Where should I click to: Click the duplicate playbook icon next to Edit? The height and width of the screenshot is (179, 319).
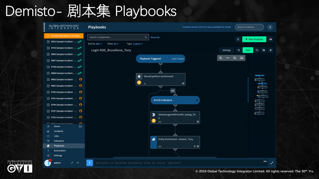(257, 50)
